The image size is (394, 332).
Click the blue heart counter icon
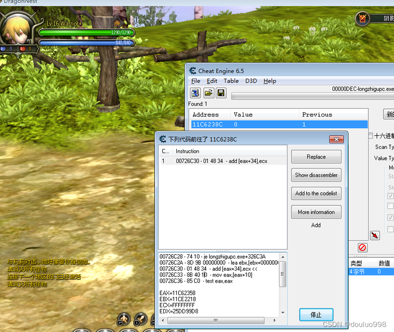3,48
